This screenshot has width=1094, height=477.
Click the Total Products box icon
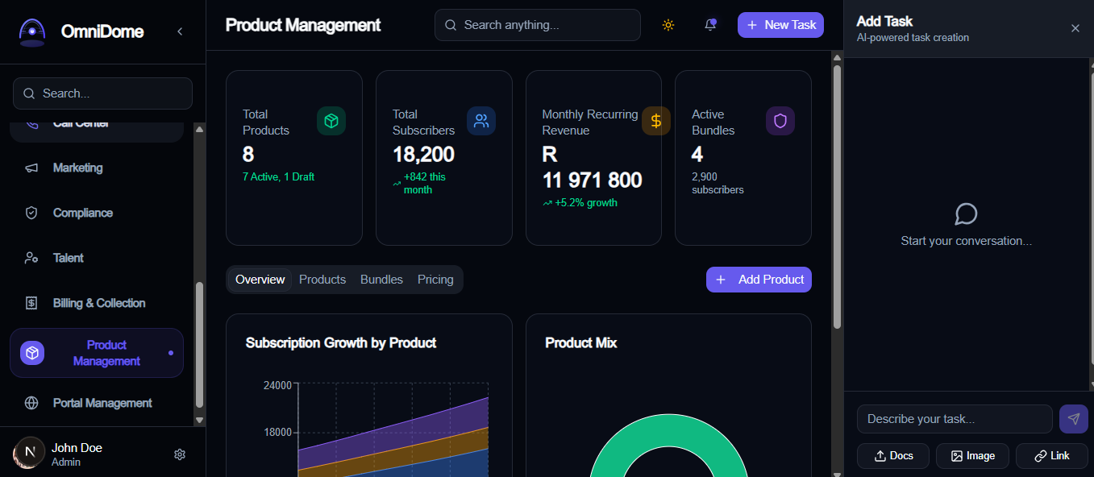(331, 121)
